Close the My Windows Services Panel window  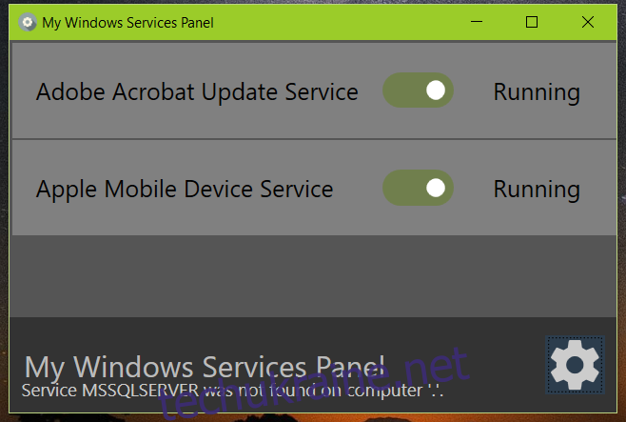(x=588, y=22)
